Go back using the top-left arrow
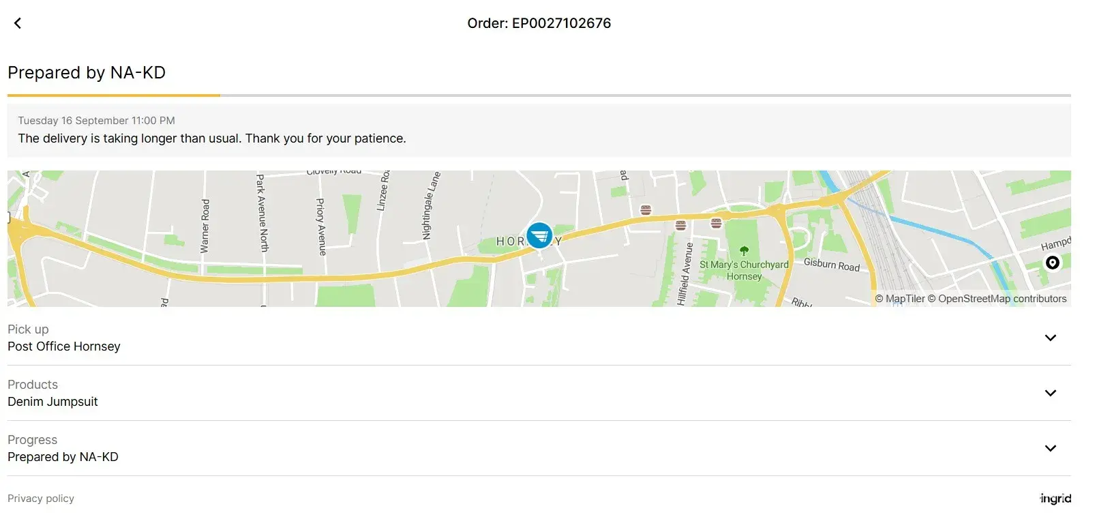1112x532 pixels. click(x=18, y=23)
